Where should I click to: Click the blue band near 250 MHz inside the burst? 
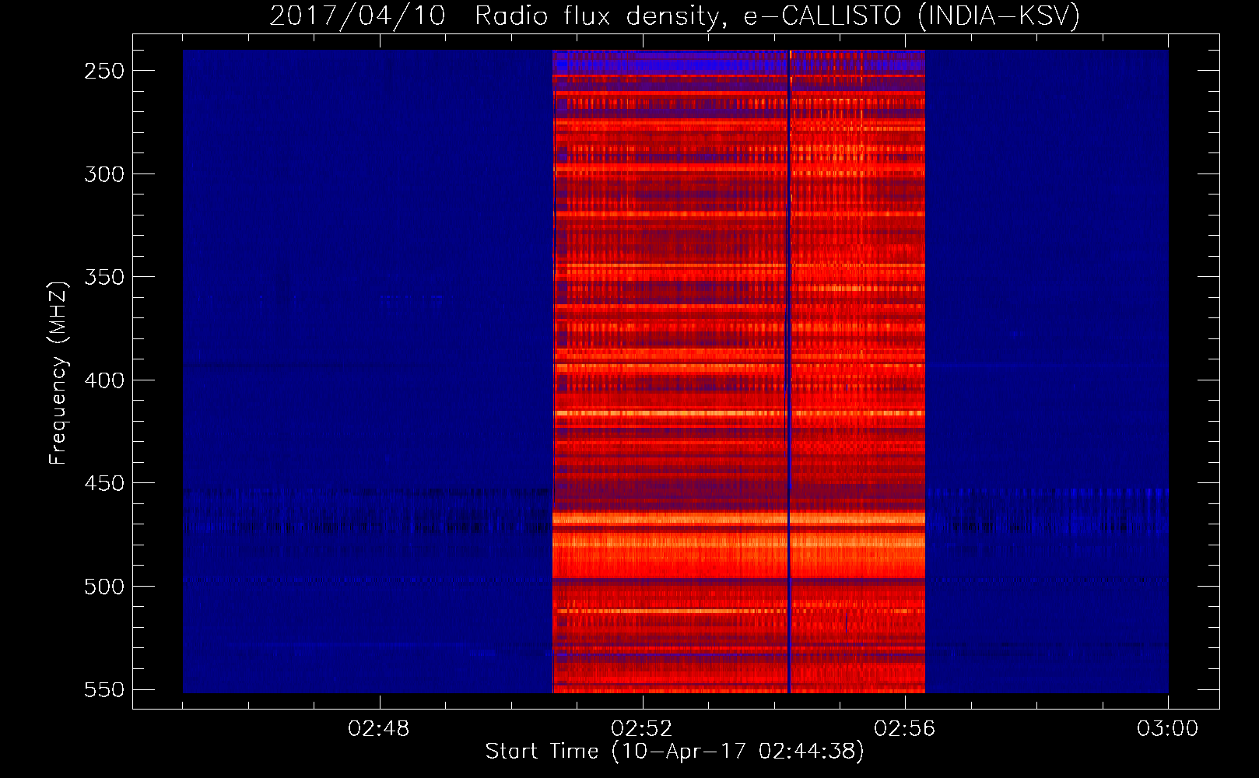738,67
